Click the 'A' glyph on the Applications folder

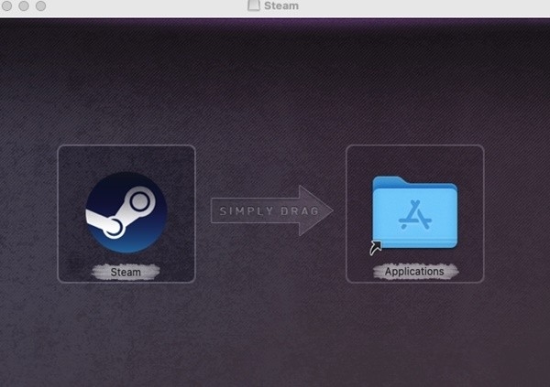point(415,217)
